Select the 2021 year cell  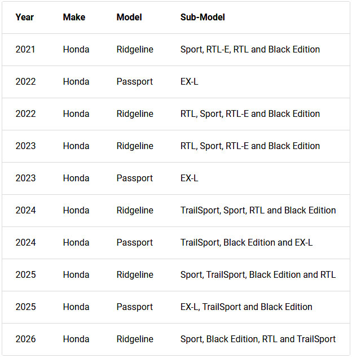(x=25, y=50)
